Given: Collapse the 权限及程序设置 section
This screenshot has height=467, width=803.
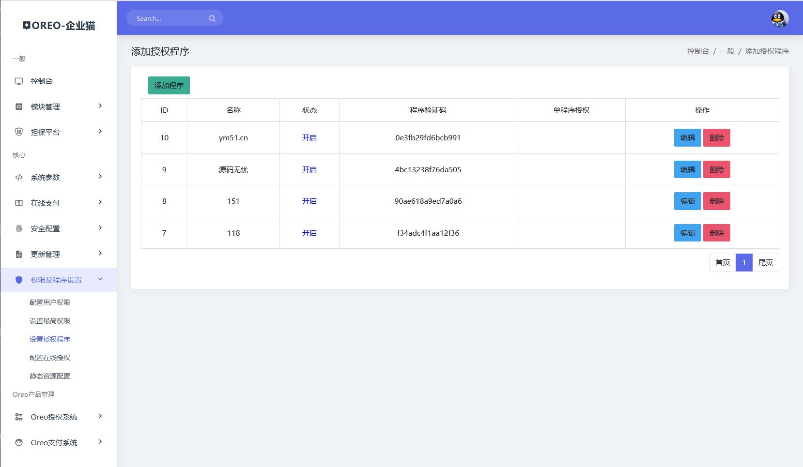Looking at the screenshot, I should click(x=101, y=279).
